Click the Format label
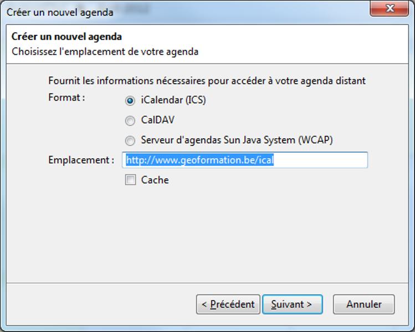This screenshot has height=332, width=415. coord(66,97)
